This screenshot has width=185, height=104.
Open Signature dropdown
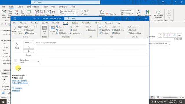[x=30, y=33]
